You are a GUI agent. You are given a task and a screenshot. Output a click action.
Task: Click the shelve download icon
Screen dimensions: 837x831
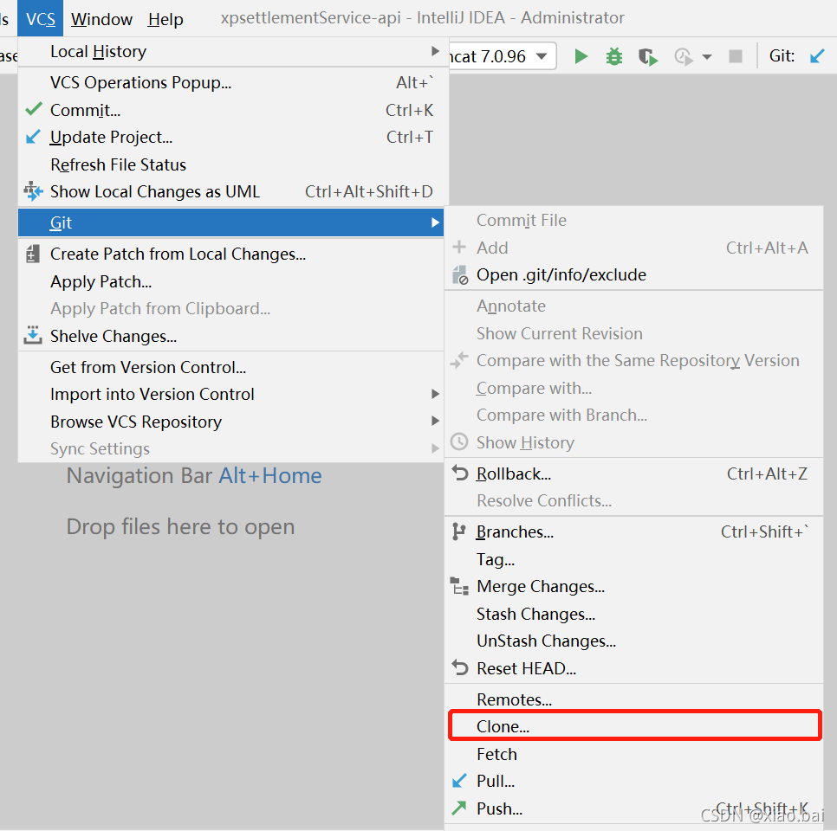point(33,335)
